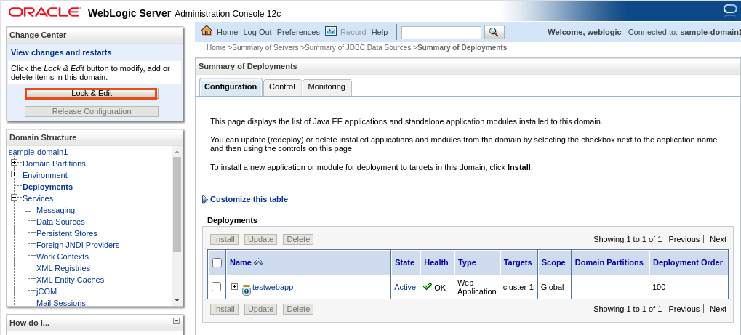Select Deployments in Domain Structure

tap(48, 187)
